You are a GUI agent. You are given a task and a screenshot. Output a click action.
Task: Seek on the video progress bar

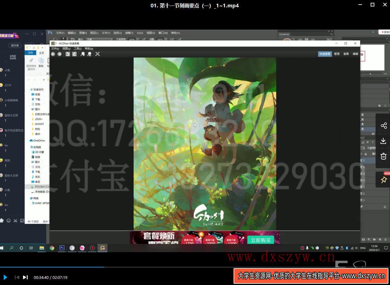click(195, 267)
